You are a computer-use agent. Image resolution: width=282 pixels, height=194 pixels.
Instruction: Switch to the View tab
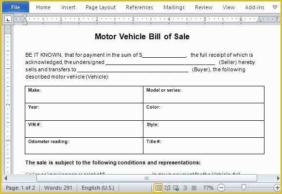229,7
